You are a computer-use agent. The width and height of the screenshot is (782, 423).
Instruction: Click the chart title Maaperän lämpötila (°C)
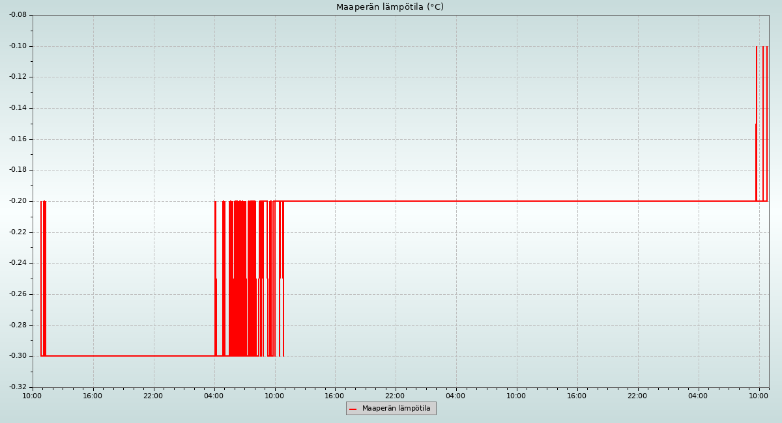(390, 7)
